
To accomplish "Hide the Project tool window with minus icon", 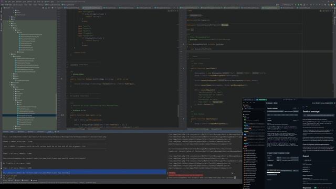I will 55,8.
